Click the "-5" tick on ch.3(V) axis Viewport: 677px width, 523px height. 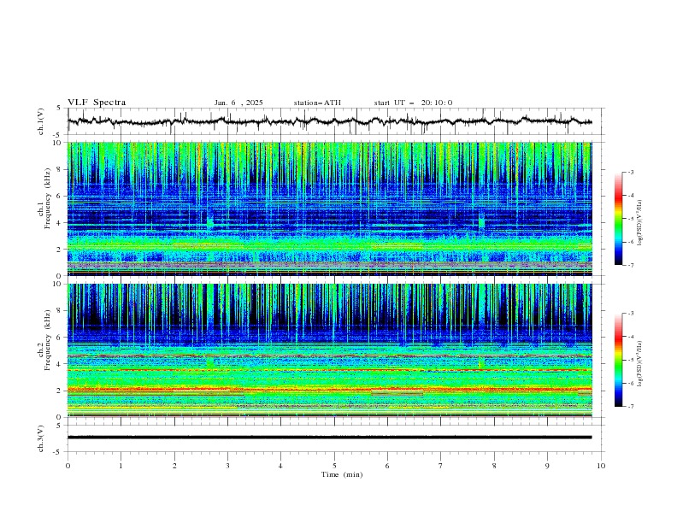coord(58,452)
